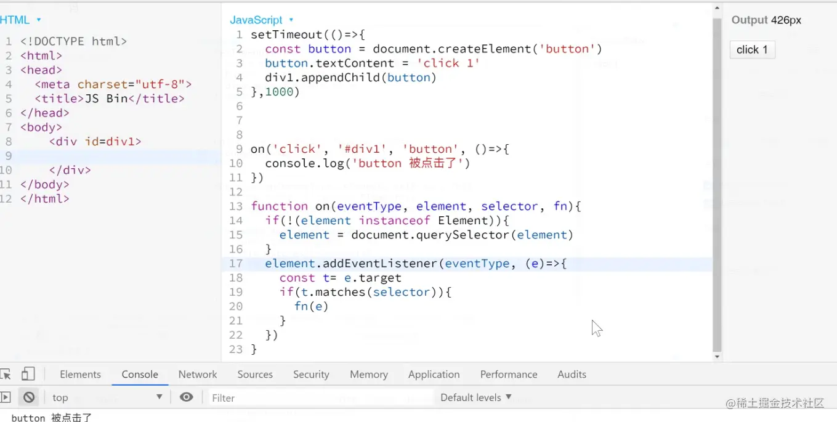Open the Audits tab
This screenshot has height=422, width=837.
[572, 374]
